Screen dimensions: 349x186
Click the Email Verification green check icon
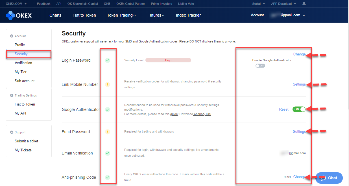pos(107,153)
